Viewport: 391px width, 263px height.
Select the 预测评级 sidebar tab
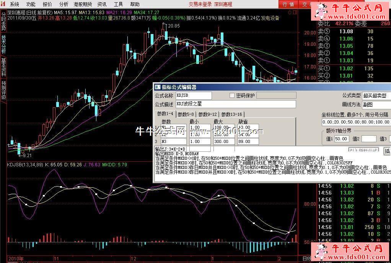coord(3,90)
